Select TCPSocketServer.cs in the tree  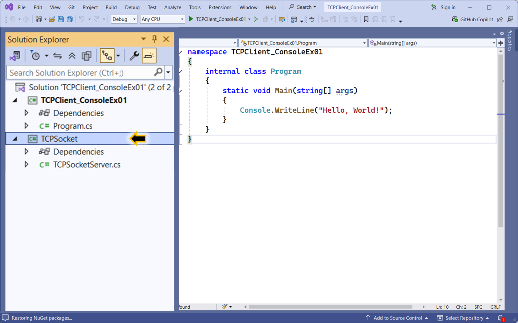click(87, 165)
